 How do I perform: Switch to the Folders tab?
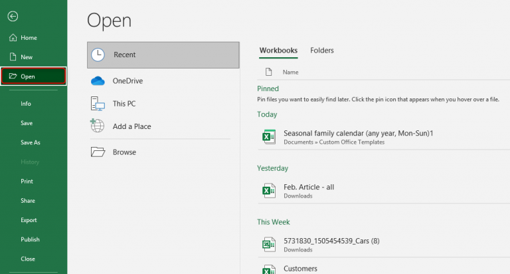[x=322, y=51]
